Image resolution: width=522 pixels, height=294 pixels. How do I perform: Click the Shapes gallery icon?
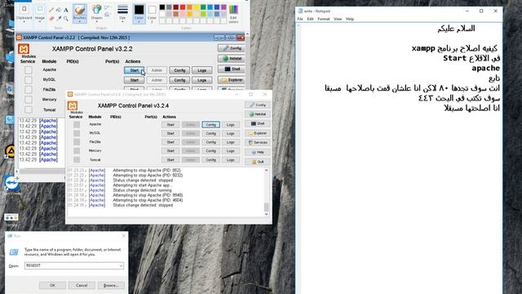(97, 9)
